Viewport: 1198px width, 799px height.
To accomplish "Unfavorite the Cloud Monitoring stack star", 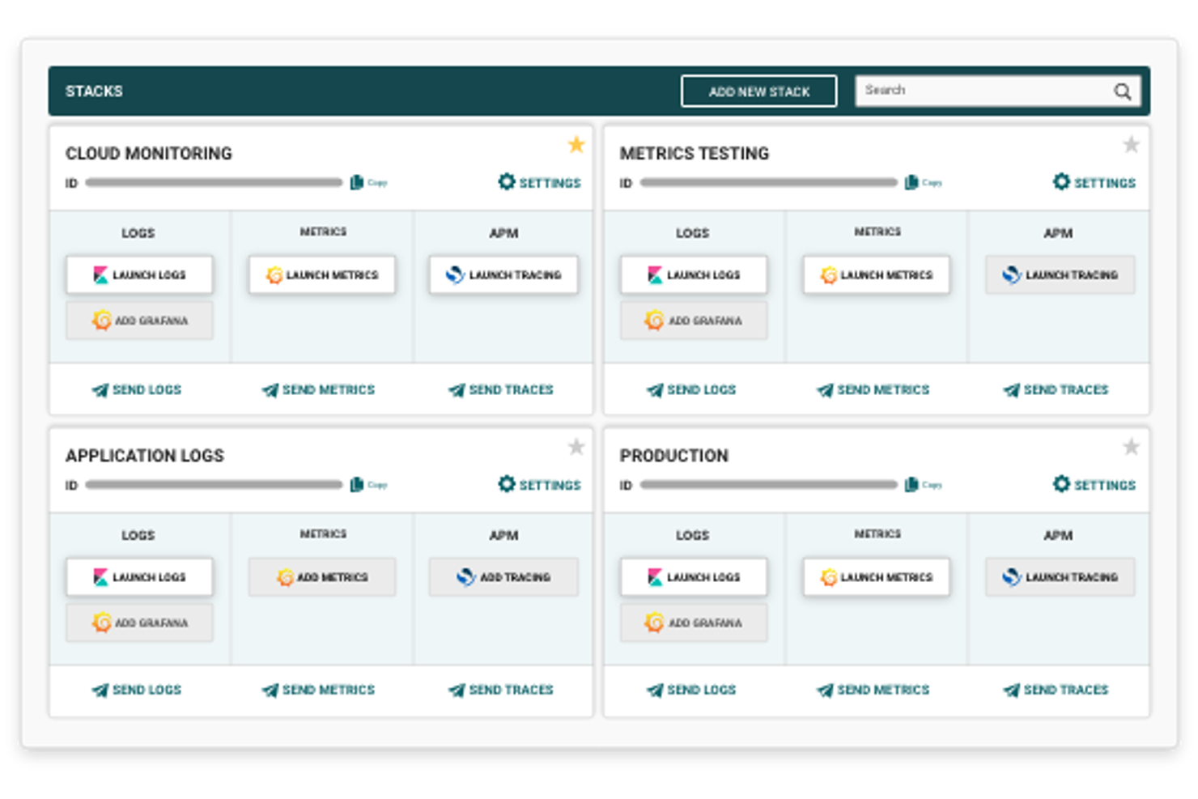I will (x=576, y=144).
